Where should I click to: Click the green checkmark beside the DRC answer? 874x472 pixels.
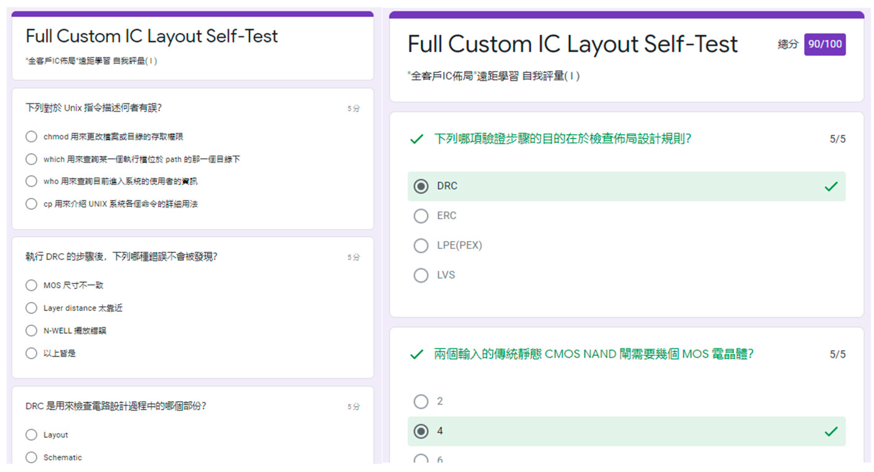tap(831, 186)
